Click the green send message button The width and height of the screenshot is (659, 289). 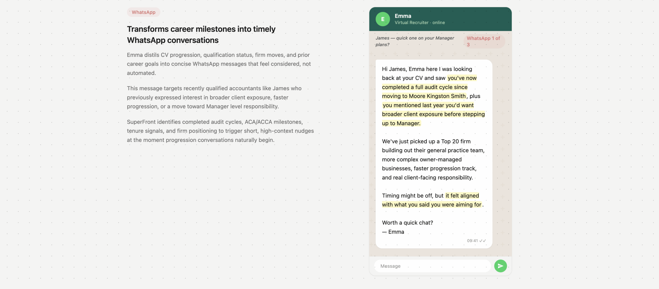tap(500, 266)
